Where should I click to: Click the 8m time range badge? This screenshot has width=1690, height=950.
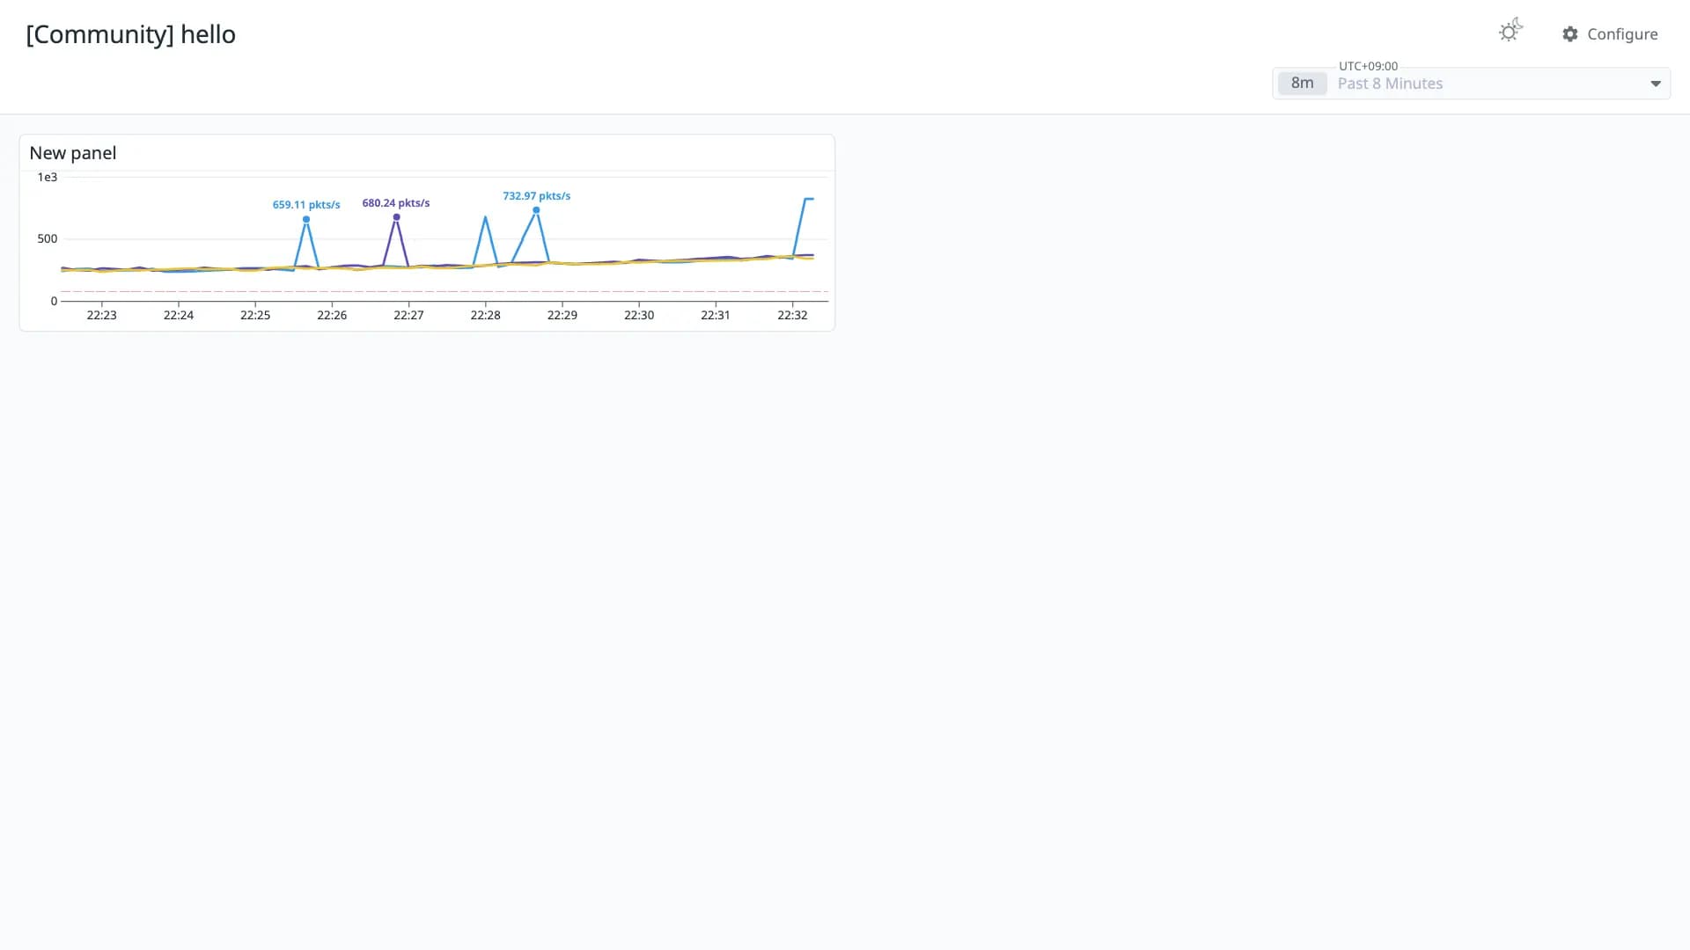coord(1302,84)
